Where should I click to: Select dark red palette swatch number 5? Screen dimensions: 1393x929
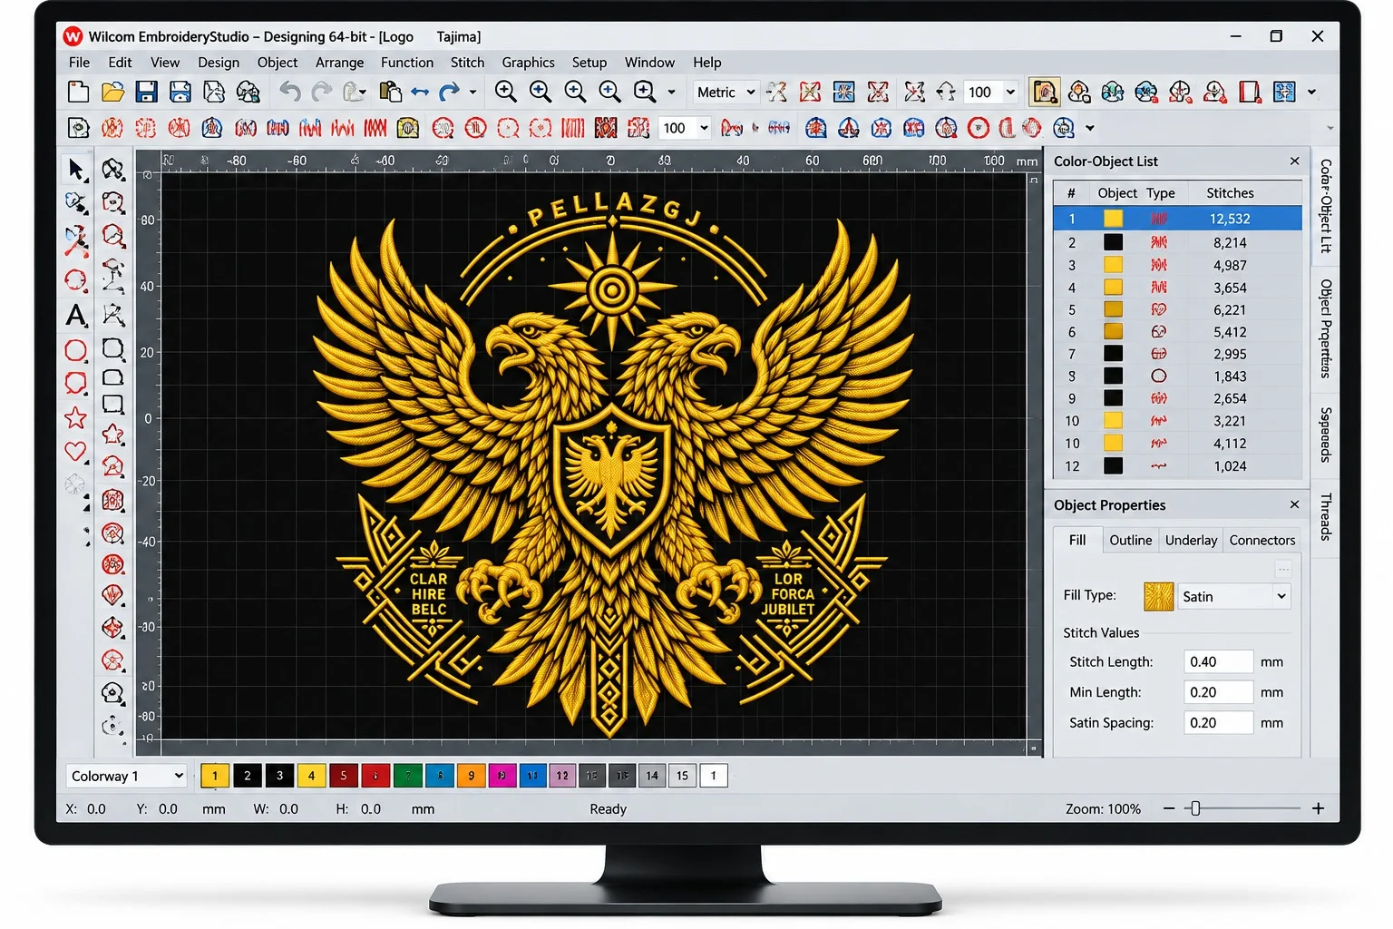(343, 776)
